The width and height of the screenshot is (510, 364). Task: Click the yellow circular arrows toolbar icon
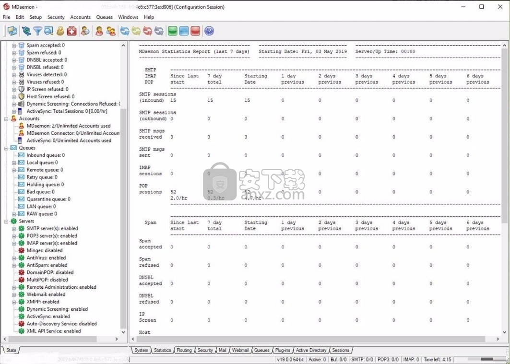click(136, 31)
